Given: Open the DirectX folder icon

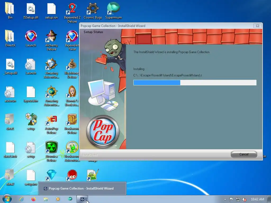Looking at the screenshot, I should [10, 38].
